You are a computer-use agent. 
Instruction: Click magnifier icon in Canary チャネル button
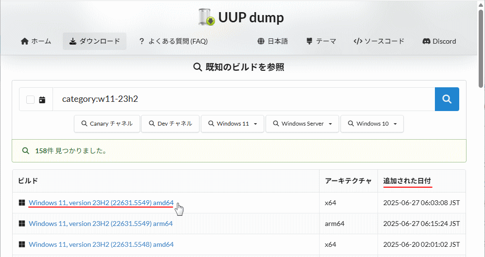[x=84, y=124]
